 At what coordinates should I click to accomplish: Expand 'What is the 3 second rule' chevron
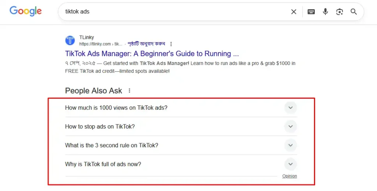point(290,145)
